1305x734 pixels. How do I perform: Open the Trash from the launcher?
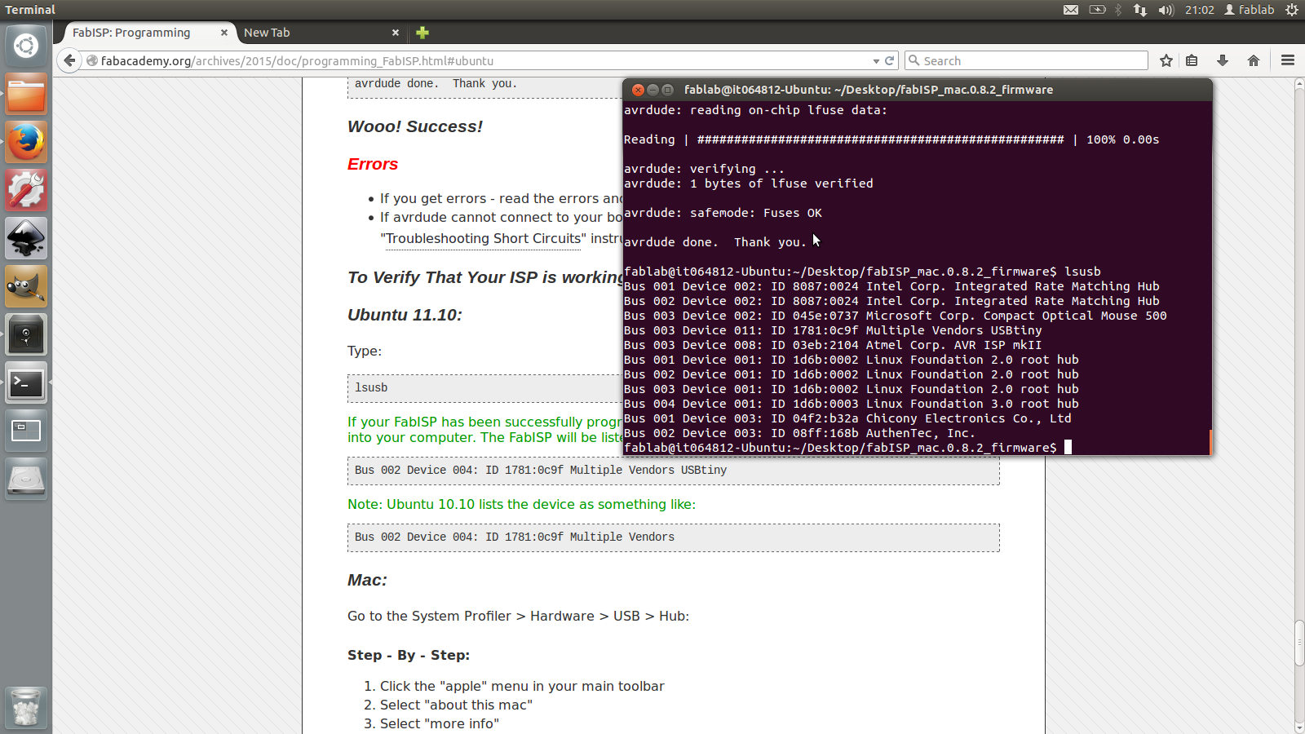26,707
